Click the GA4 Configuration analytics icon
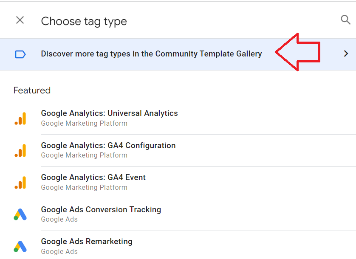Image resolution: width=356 pixels, height=259 pixels. pos(20,150)
